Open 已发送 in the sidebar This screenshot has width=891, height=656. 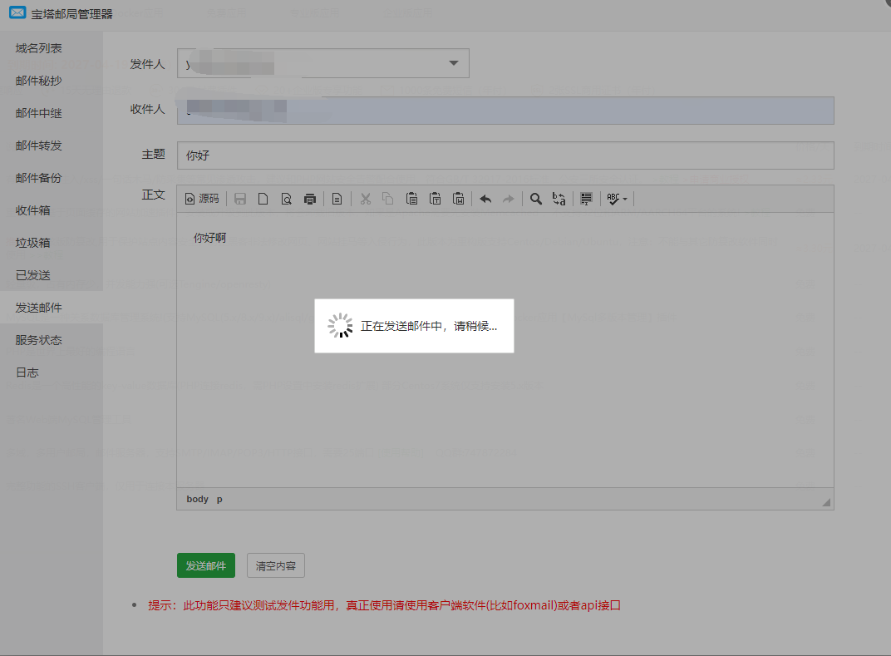33,275
